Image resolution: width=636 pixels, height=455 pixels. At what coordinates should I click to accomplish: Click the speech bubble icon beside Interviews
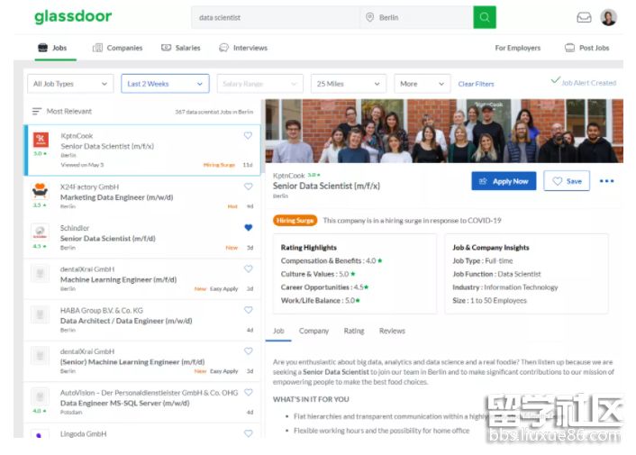[223, 48]
